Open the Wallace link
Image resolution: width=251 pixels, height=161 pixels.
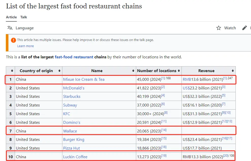pos(70,131)
